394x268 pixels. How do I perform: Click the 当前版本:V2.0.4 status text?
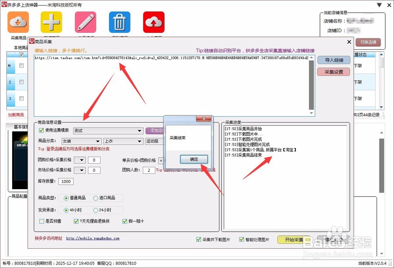coord(372,263)
